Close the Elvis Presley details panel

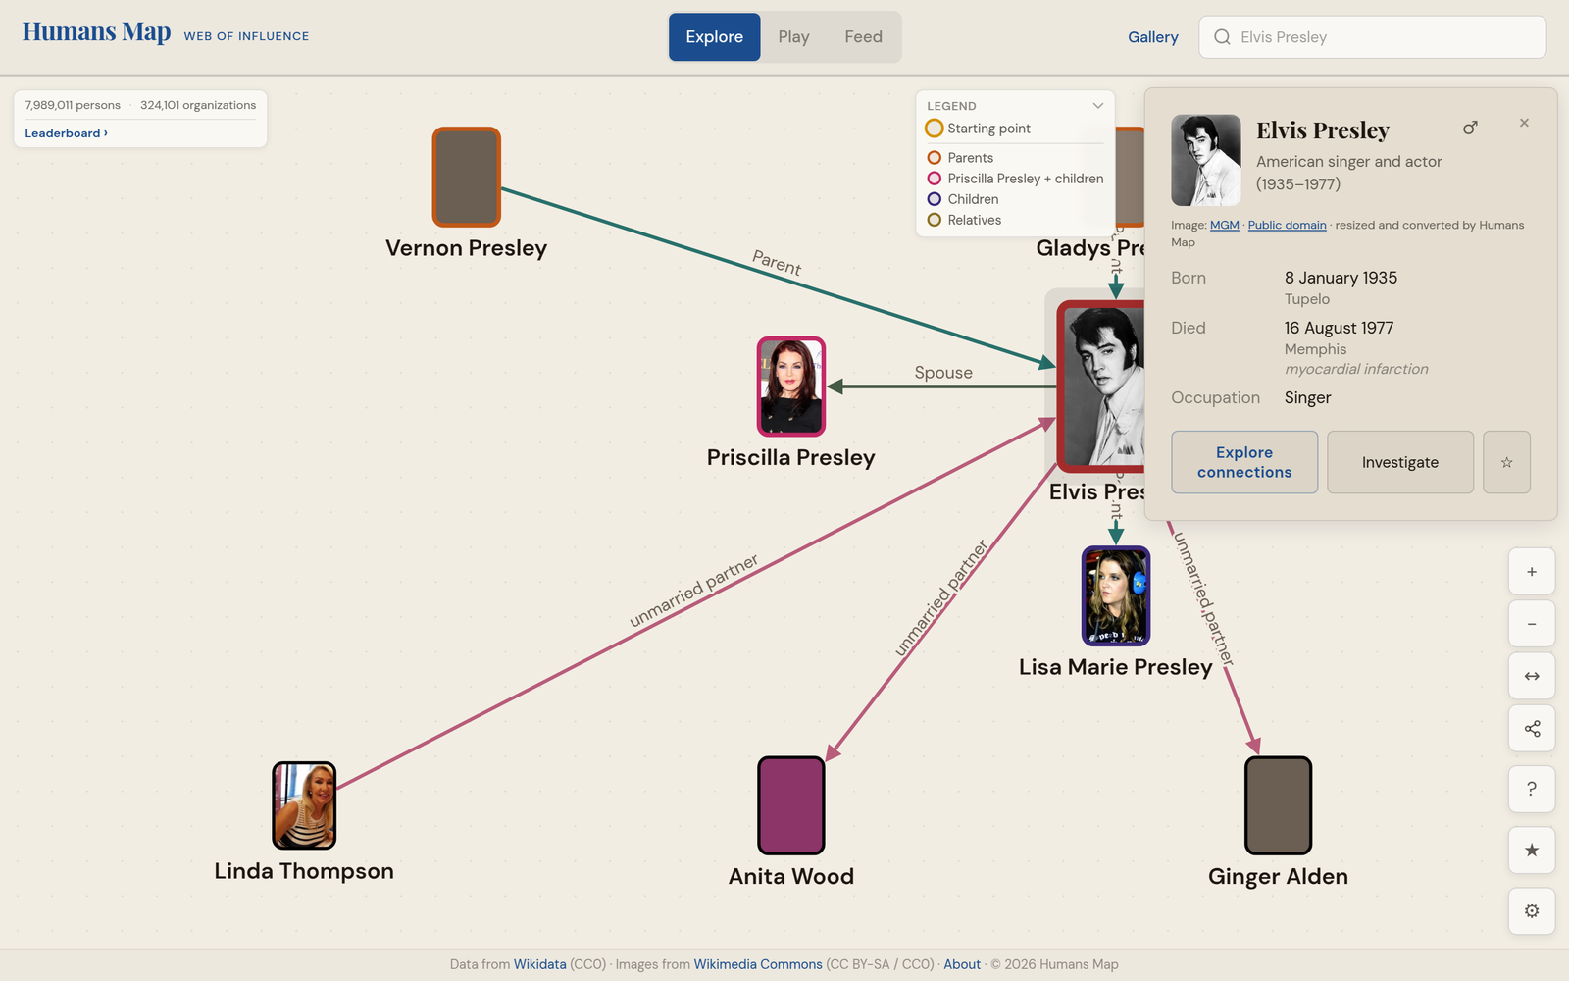point(1524,123)
